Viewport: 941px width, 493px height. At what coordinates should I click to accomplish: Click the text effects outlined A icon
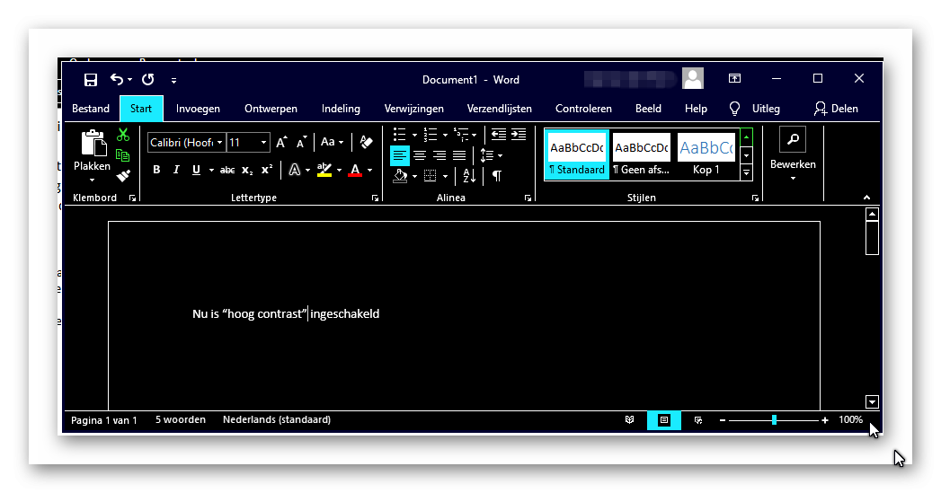tap(295, 170)
